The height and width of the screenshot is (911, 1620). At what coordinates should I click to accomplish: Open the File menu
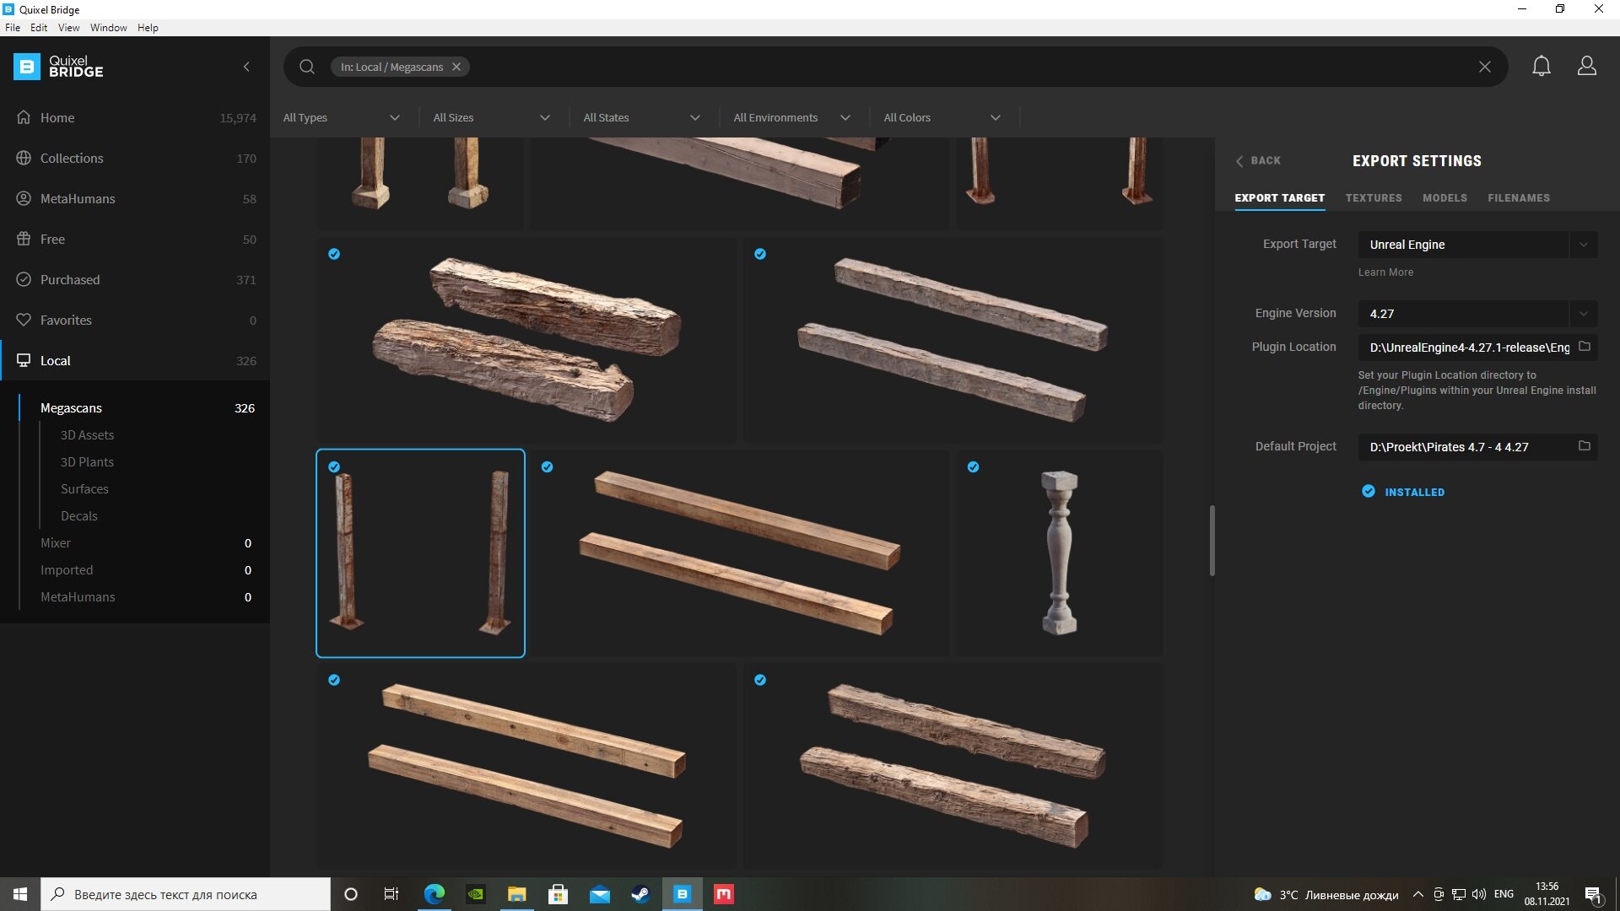click(x=13, y=28)
